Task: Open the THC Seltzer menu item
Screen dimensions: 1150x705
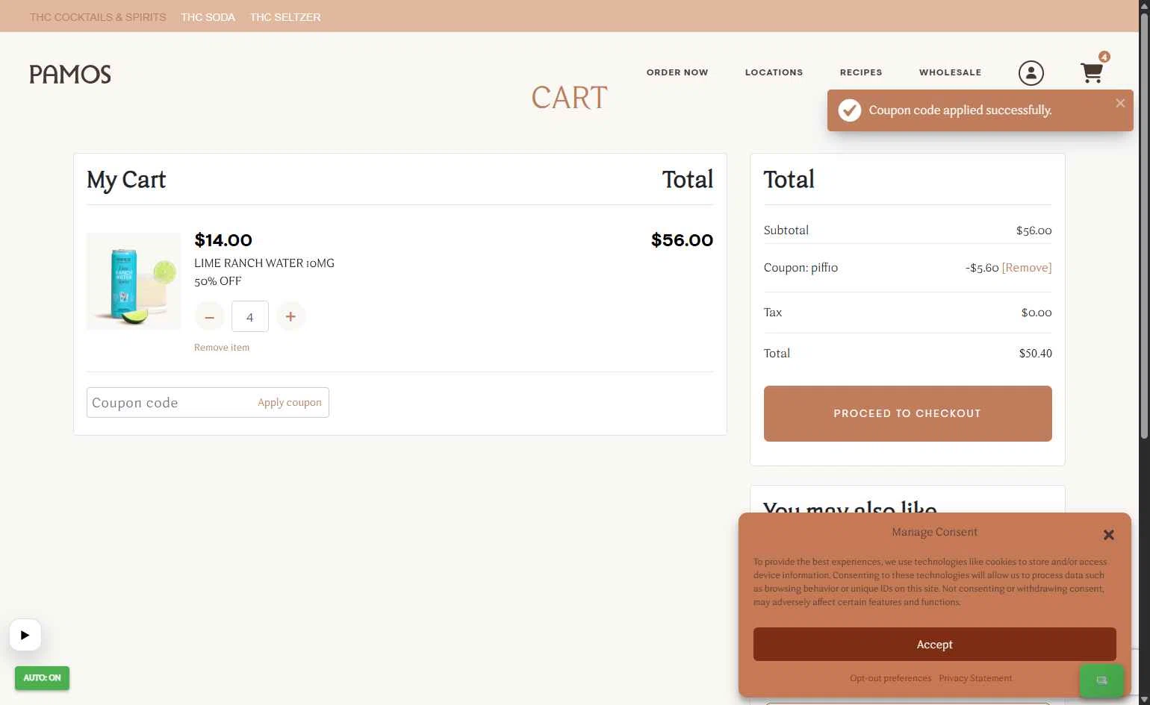Action: [285, 16]
